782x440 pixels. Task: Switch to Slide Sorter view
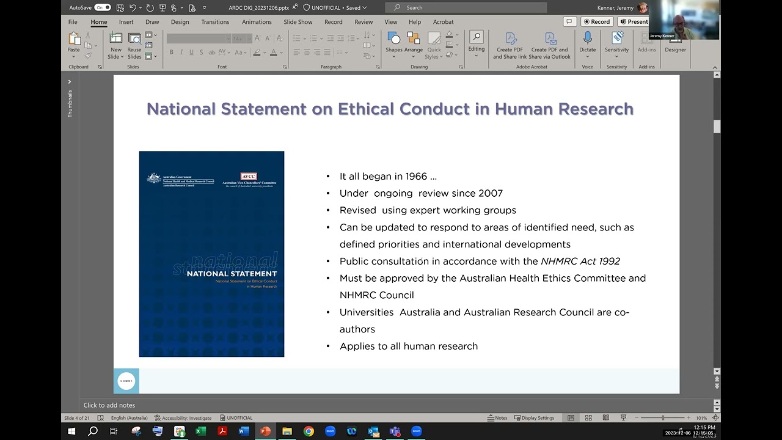(x=588, y=418)
